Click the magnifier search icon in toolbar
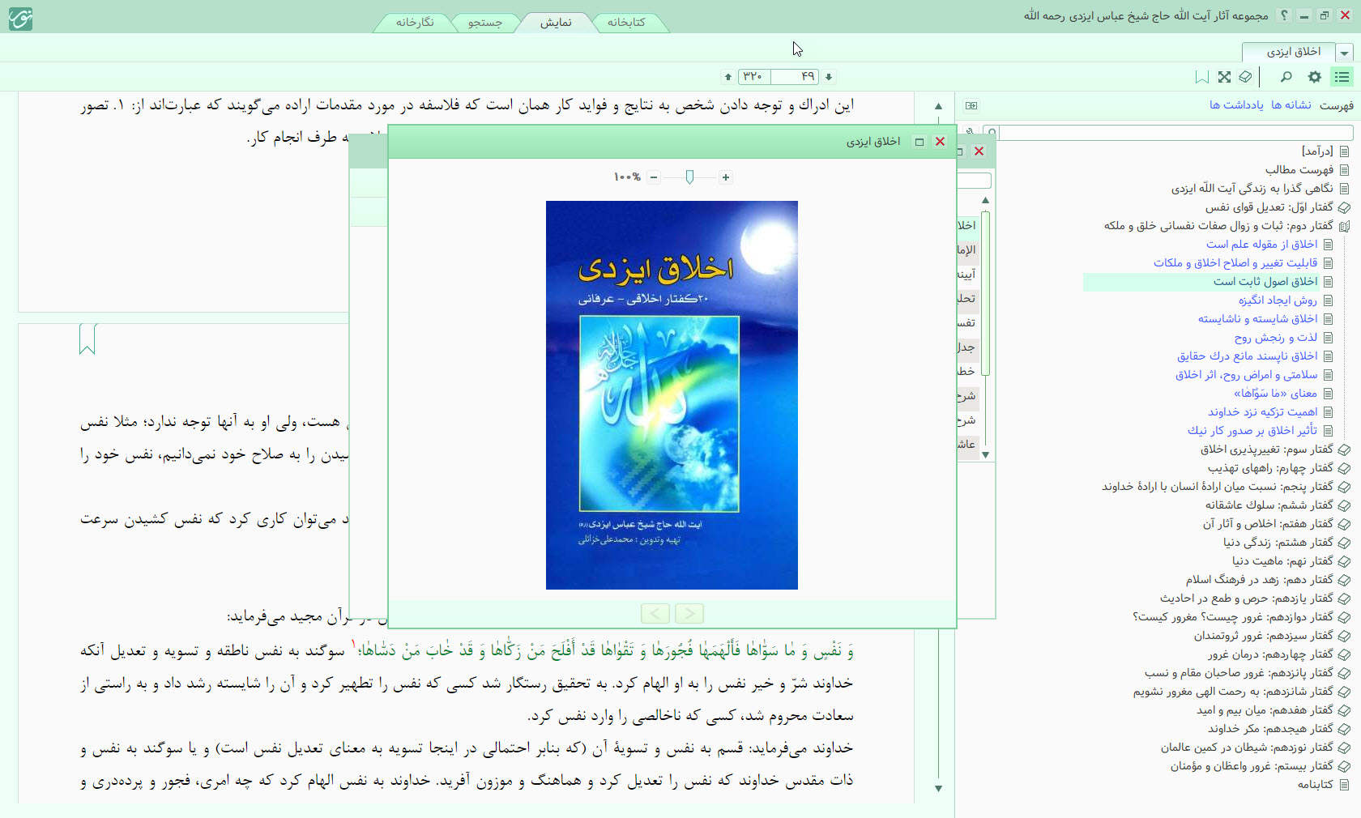Image resolution: width=1361 pixels, height=818 pixels. [x=1286, y=77]
